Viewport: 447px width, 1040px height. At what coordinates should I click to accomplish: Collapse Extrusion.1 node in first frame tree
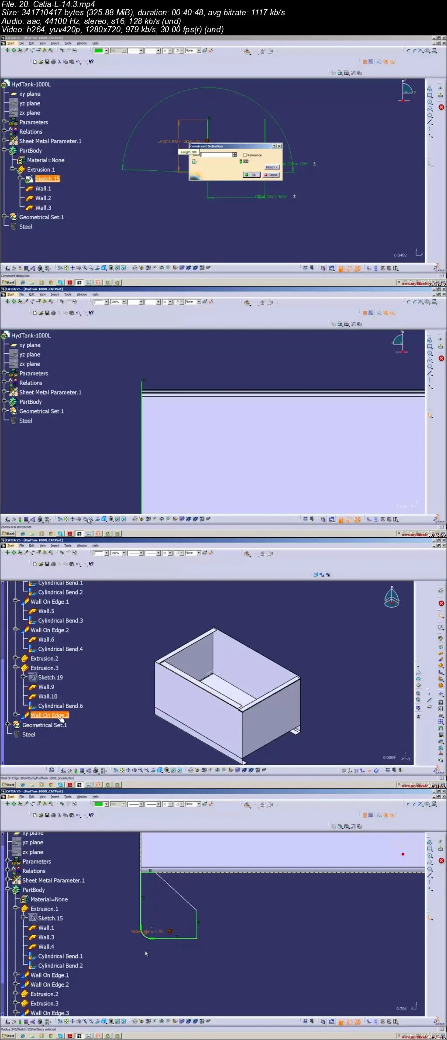(x=12, y=169)
